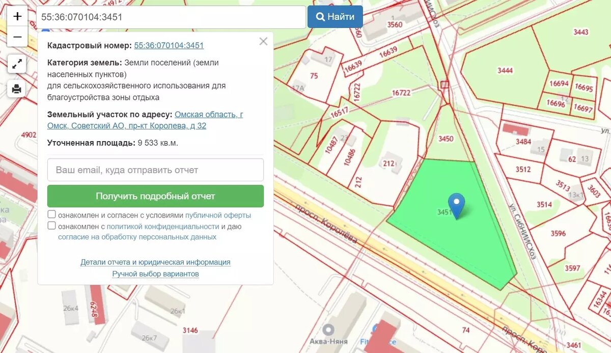Screen dimensions: 611x353
Task: Check the политикой конфиденциальности consent checkbox
Action: click(x=51, y=225)
